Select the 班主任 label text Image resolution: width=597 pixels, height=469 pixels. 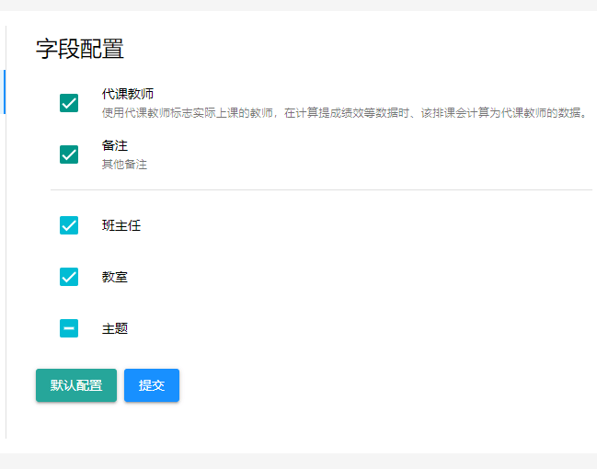(x=121, y=225)
